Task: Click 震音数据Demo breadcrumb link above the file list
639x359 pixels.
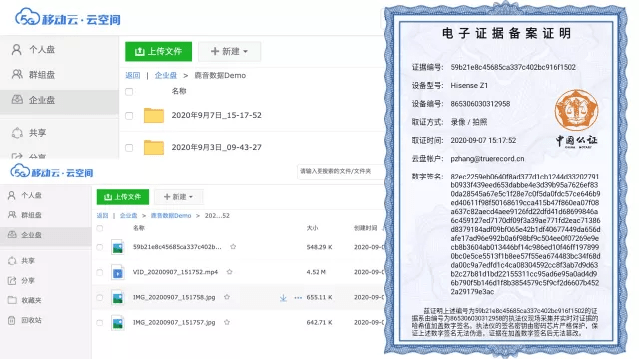Action: pyautogui.click(x=171, y=216)
